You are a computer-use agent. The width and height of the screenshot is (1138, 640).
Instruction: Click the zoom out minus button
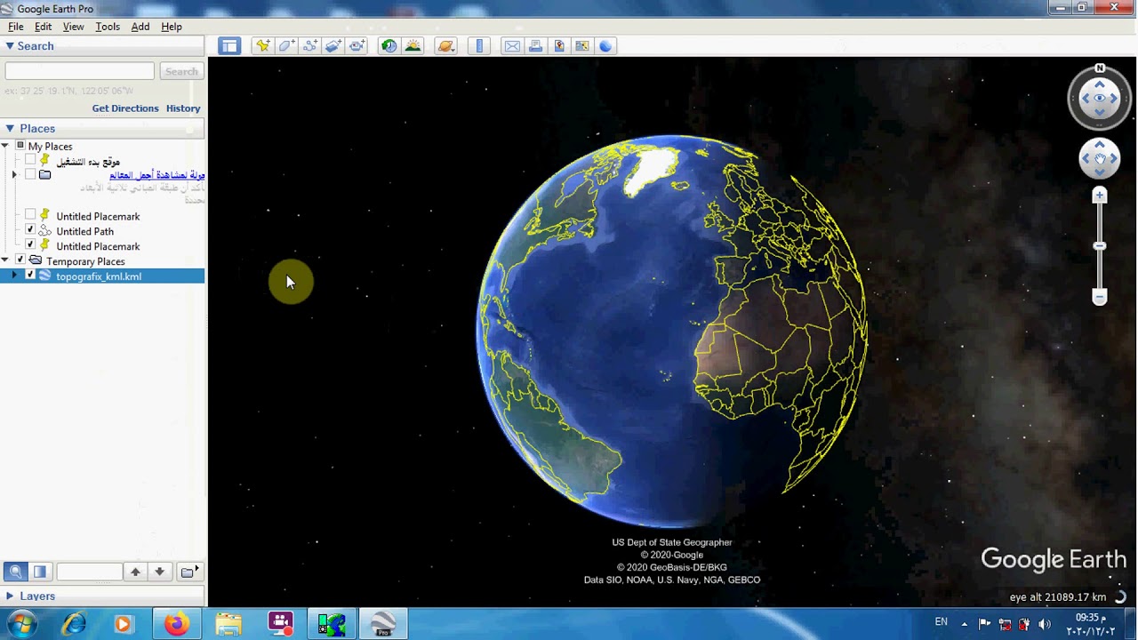pyautogui.click(x=1100, y=298)
